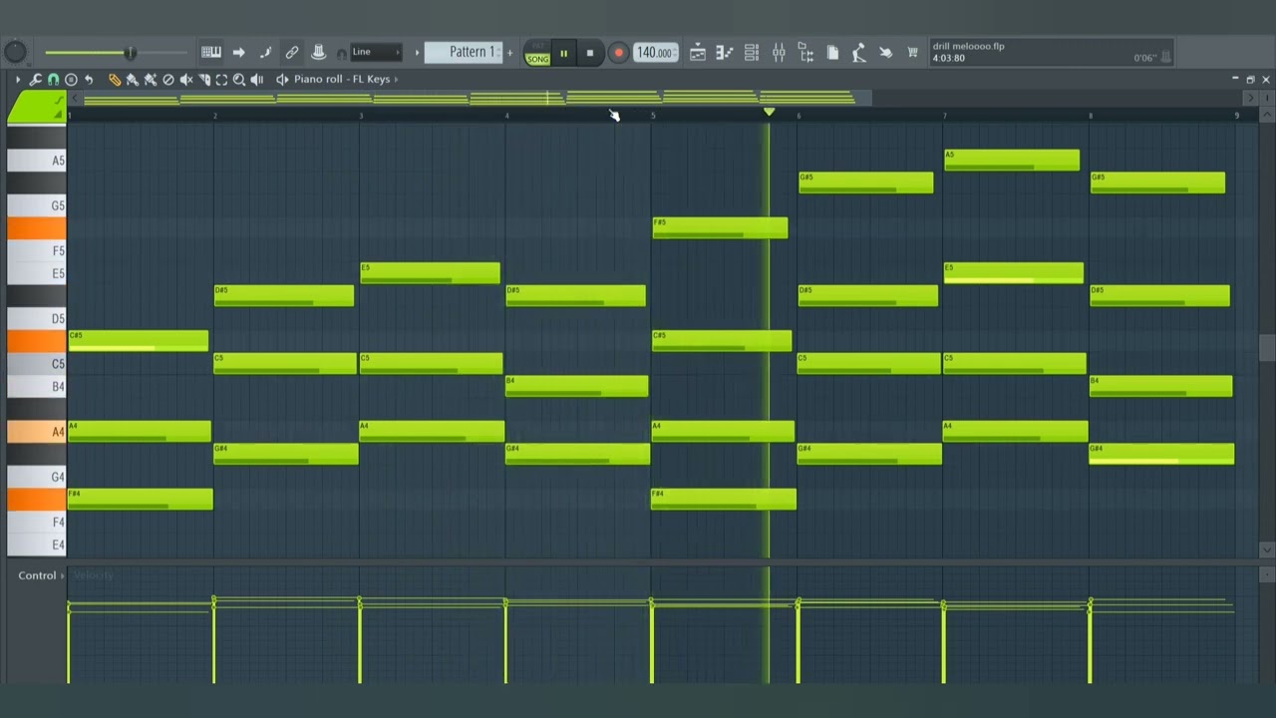Image resolution: width=1276 pixels, height=718 pixels.
Task: Select the Delete tool
Action: coord(168,79)
